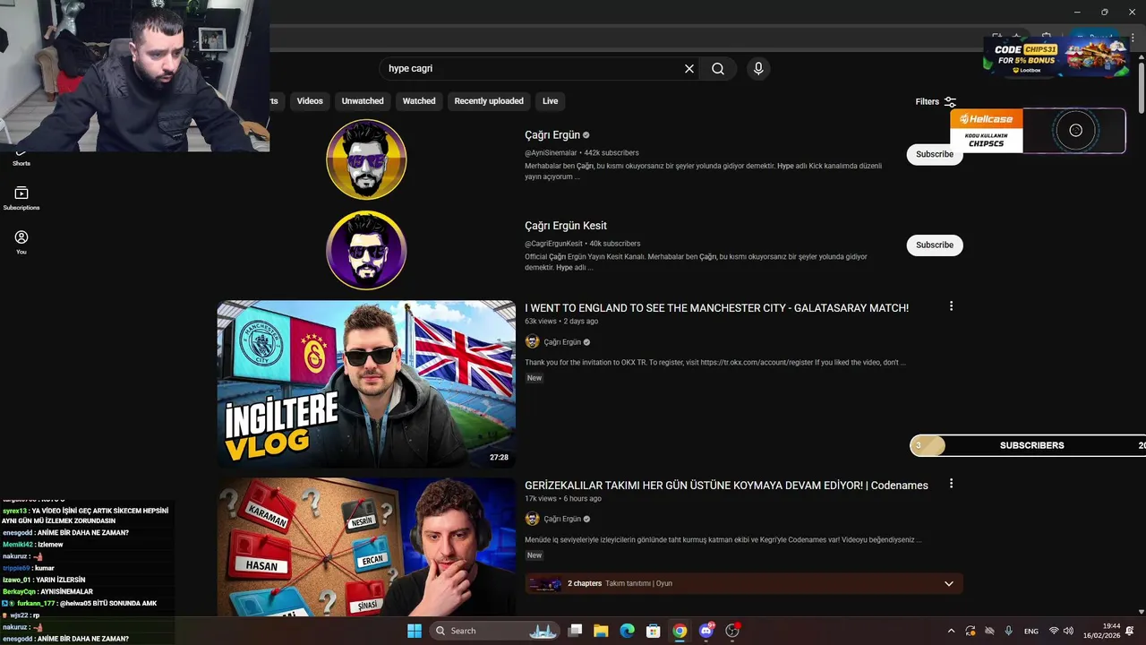
Task: Open the Filters icon panel
Action: click(950, 102)
